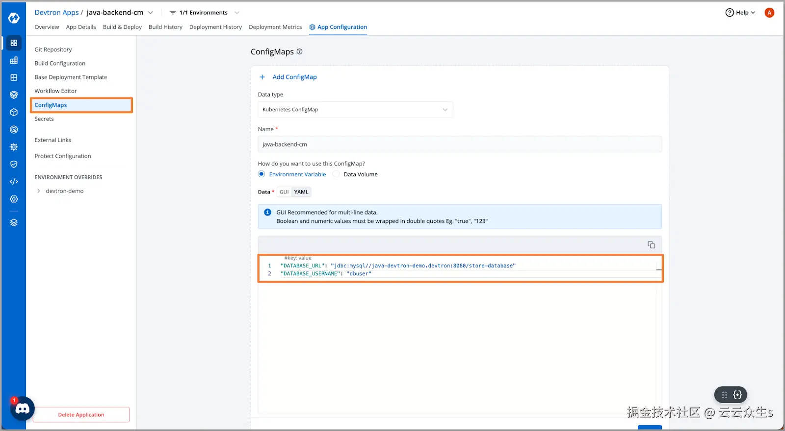This screenshot has height=431, width=785.
Task: Click the user avatar A icon
Action: (769, 13)
